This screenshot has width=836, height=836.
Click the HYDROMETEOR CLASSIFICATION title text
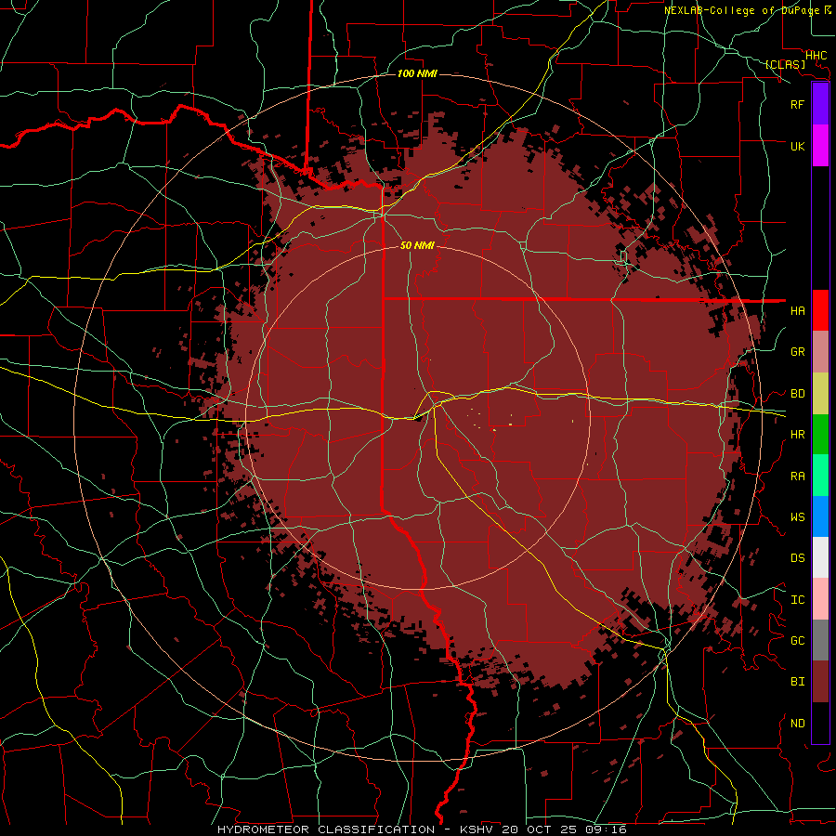coord(326,829)
